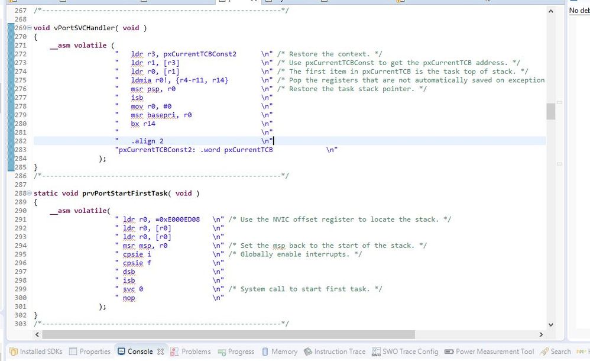Click the horizontal scrollbar thumb
This screenshot has width=590, height=361.
[x=228, y=334]
